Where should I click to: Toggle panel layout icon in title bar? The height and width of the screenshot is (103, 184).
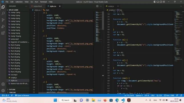click(x=158, y=2)
